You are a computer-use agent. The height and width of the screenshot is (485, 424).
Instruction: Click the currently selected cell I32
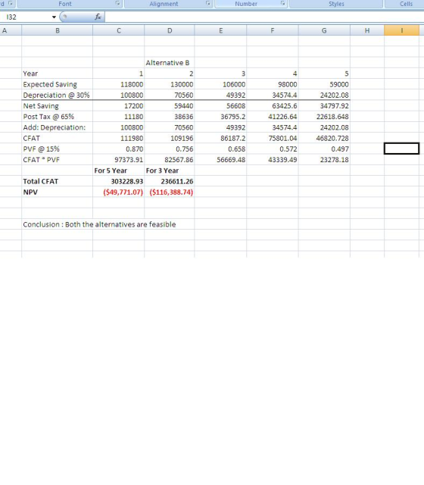[x=402, y=149]
